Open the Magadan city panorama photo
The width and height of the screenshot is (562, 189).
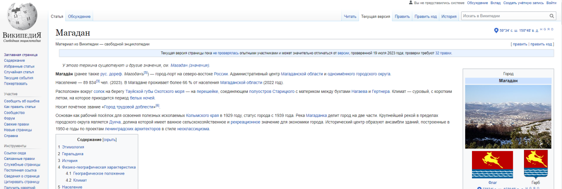coord(508,117)
